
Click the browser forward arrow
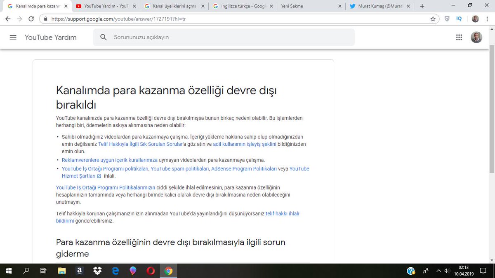19,19
